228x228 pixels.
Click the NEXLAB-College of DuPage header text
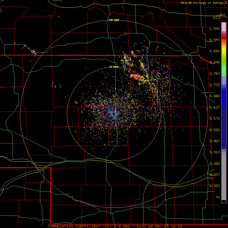(x=202, y=3)
